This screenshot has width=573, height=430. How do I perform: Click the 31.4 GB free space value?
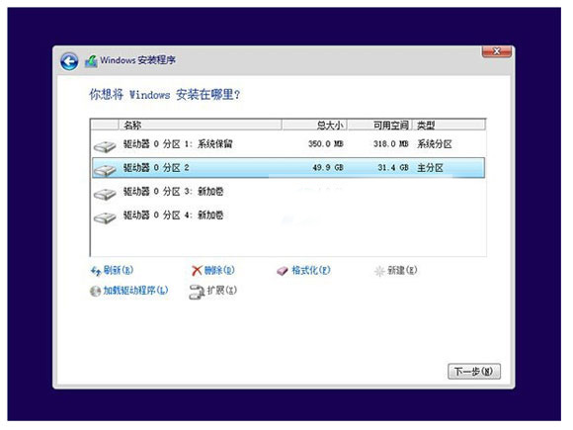coord(393,167)
